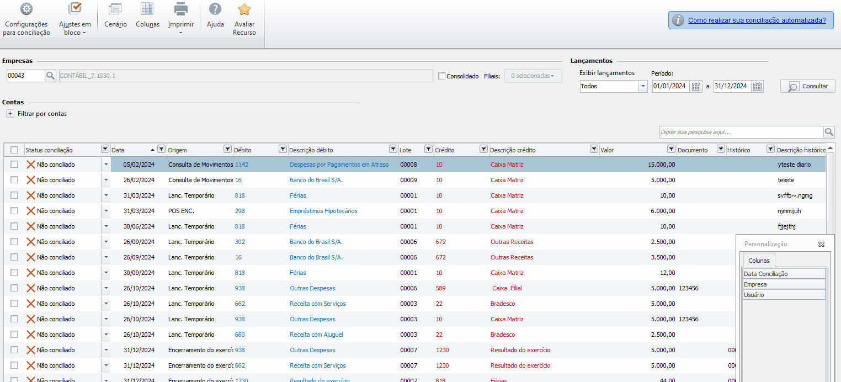The image size is (841, 382).
Task: Click the Avaliar Recurso star icon
Action: click(x=244, y=9)
